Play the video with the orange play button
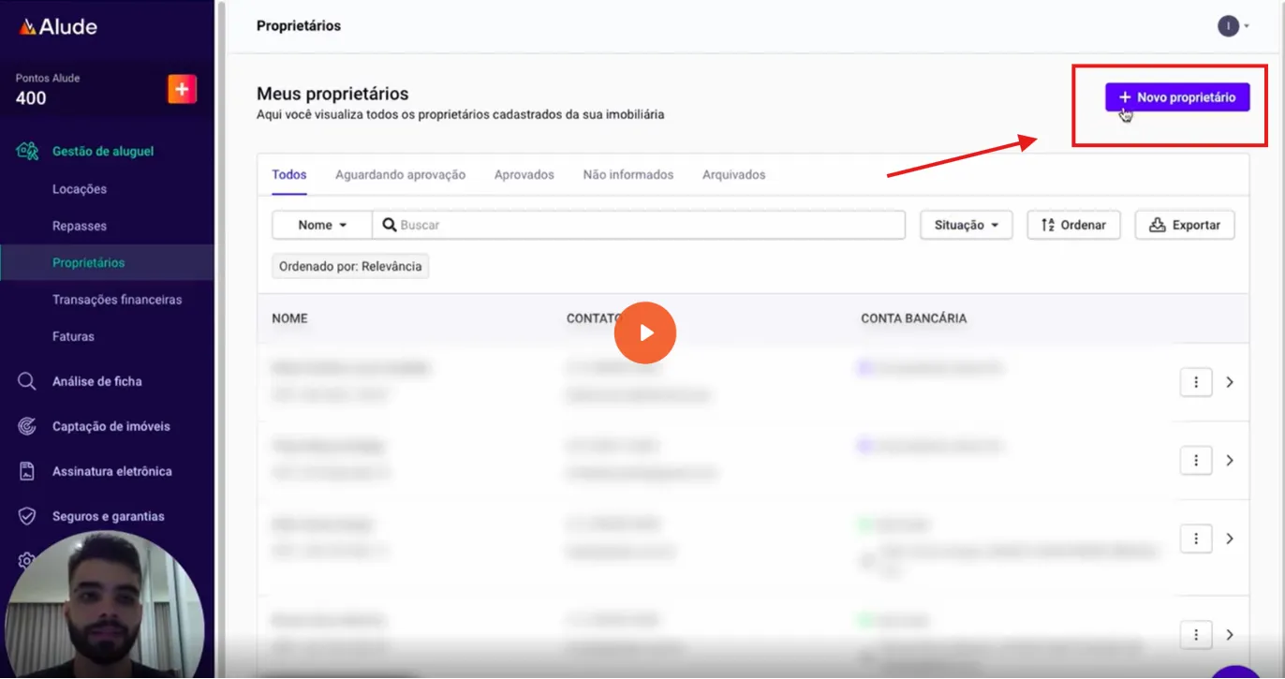1285x679 pixels. click(645, 332)
